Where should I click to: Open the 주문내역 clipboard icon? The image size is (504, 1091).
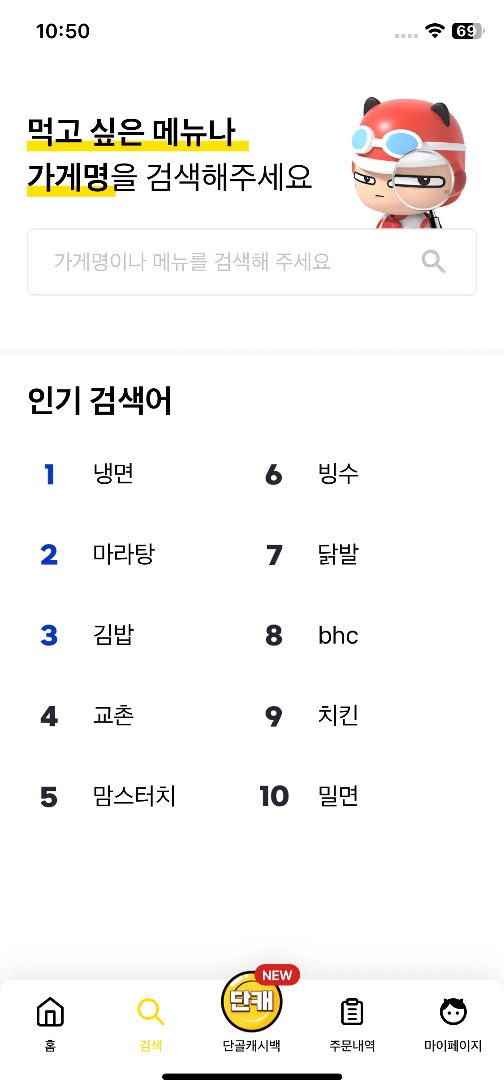pyautogui.click(x=352, y=1011)
